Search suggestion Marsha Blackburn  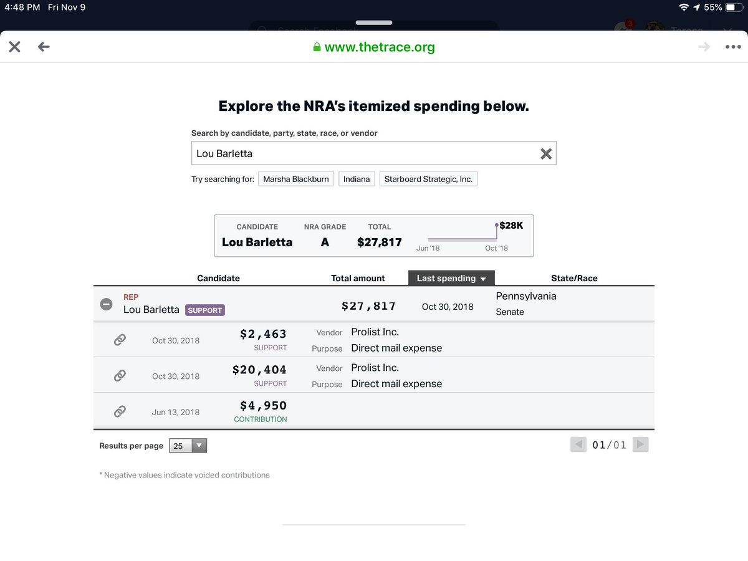click(296, 179)
